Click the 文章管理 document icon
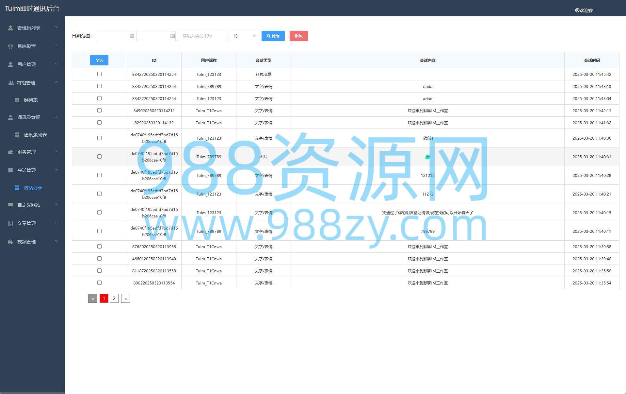Image resolution: width=626 pixels, height=394 pixels. coord(10,223)
